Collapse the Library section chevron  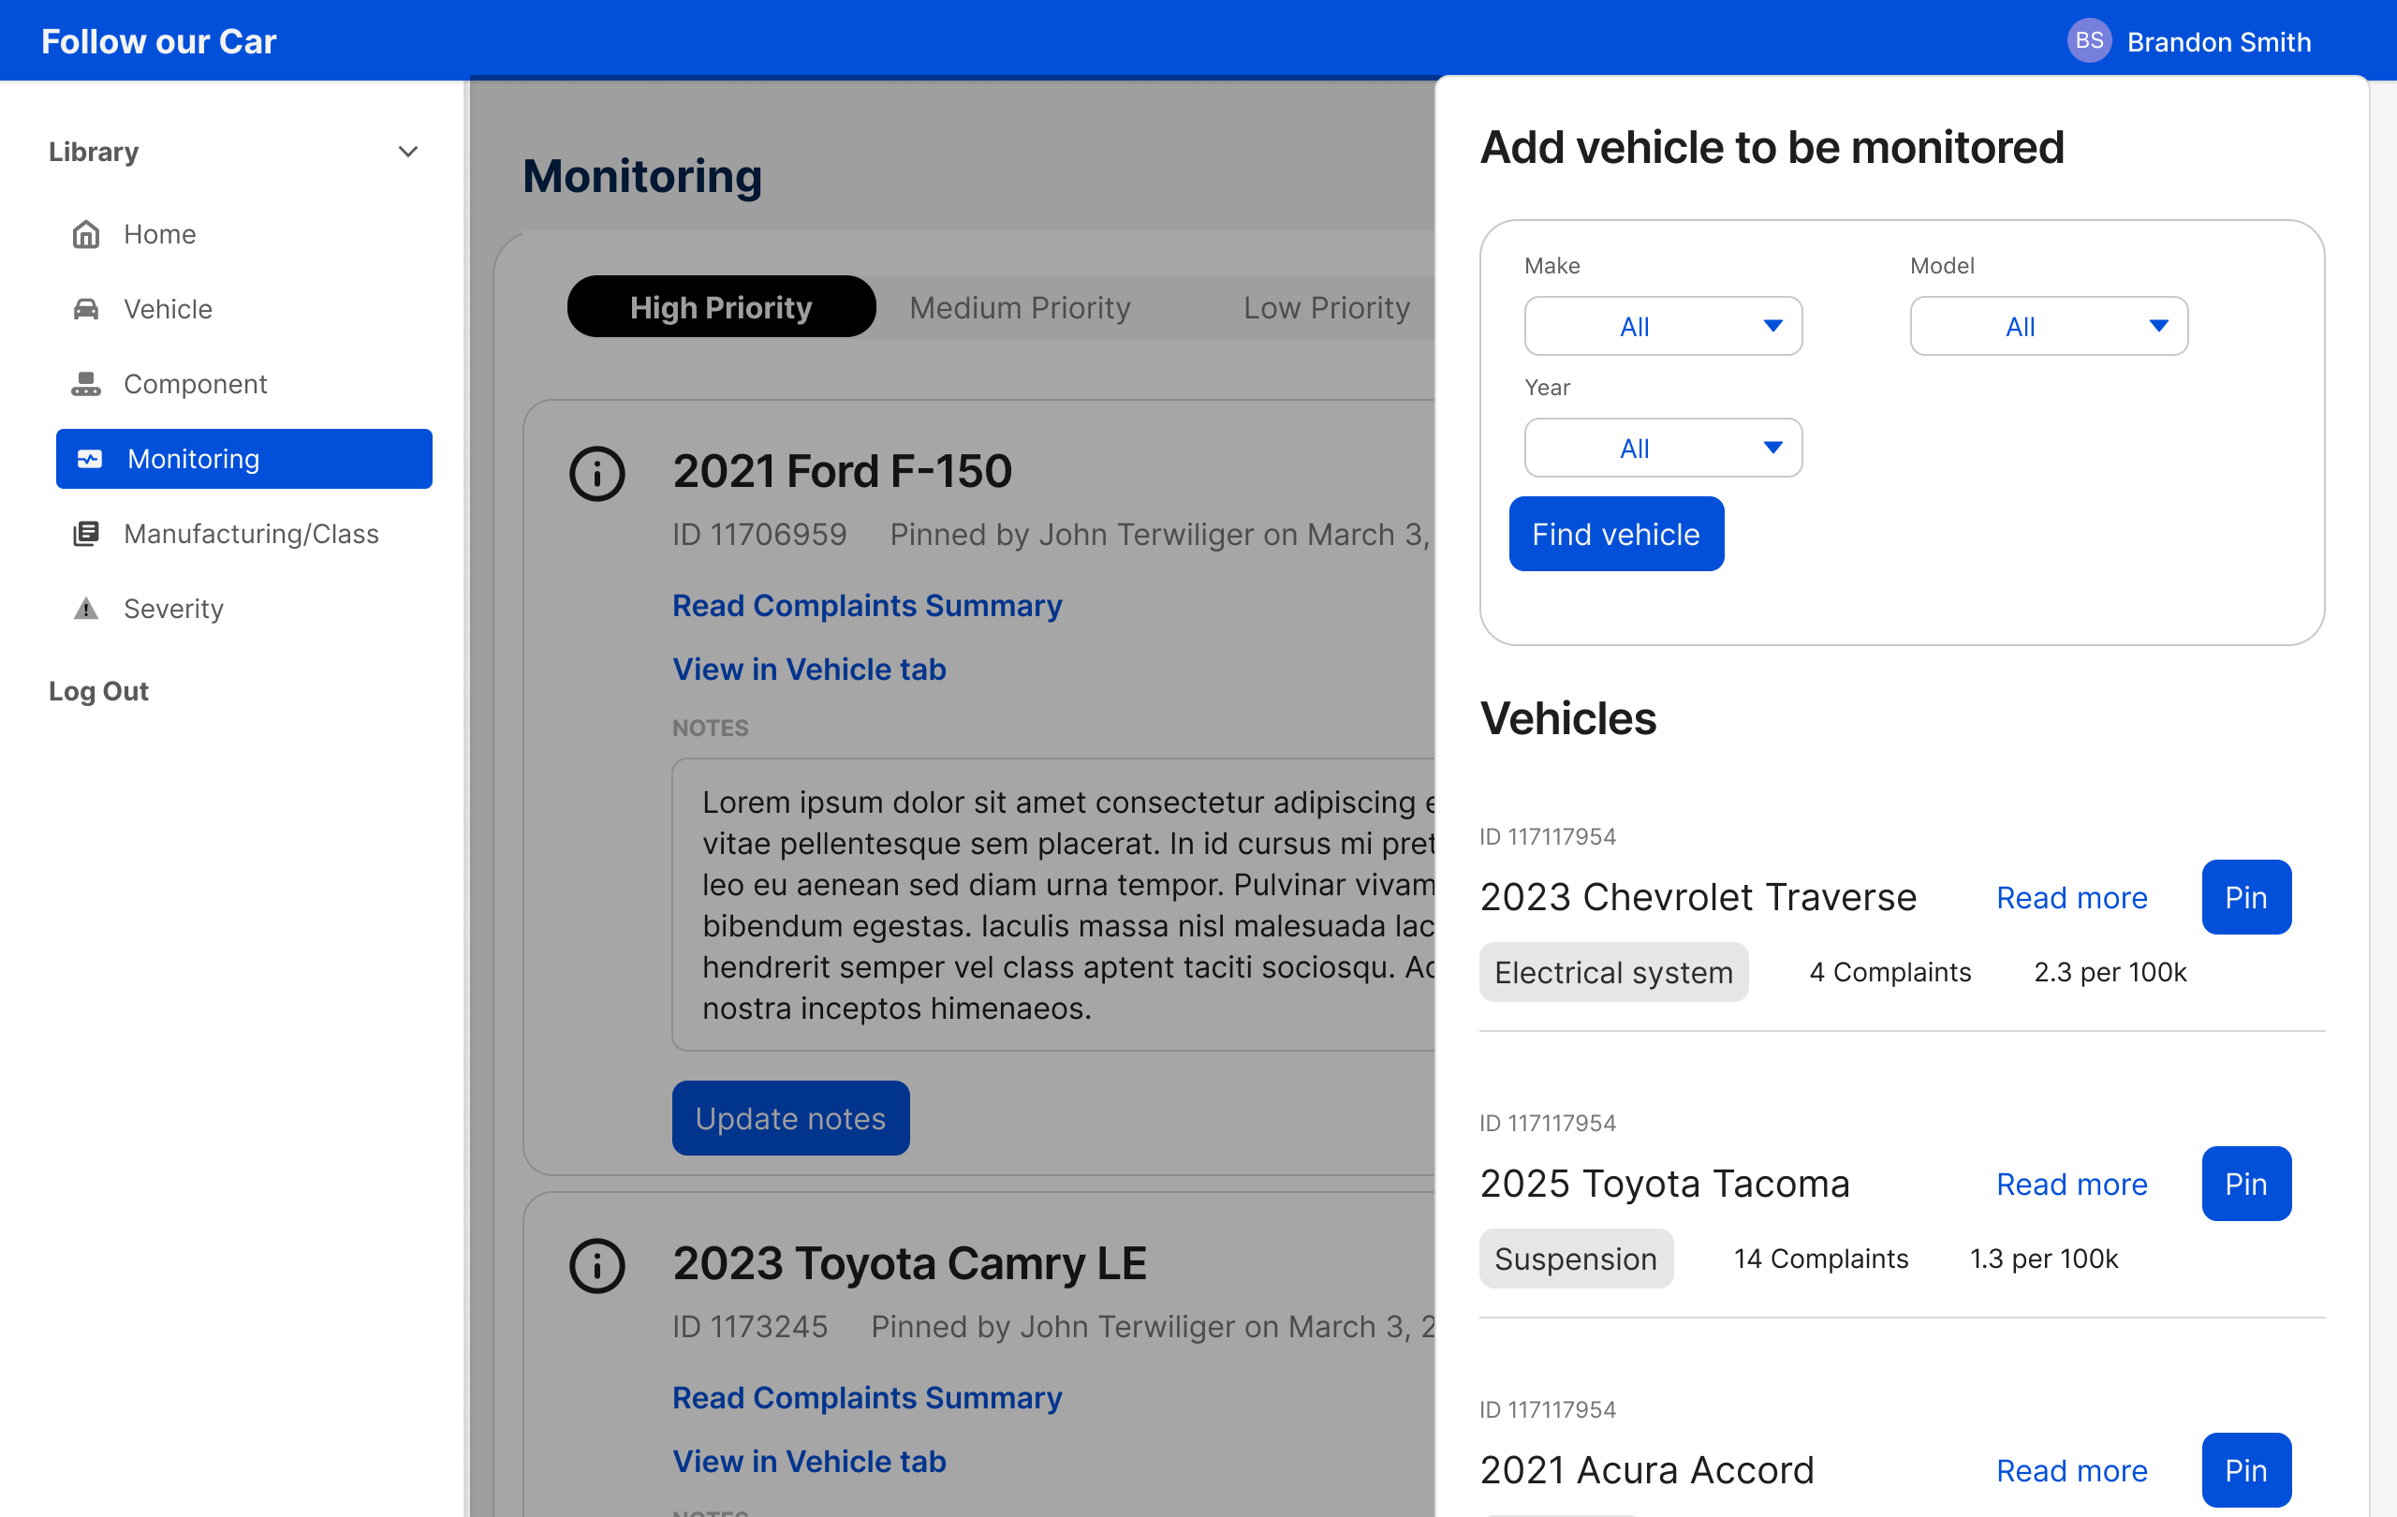pyautogui.click(x=408, y=152)
